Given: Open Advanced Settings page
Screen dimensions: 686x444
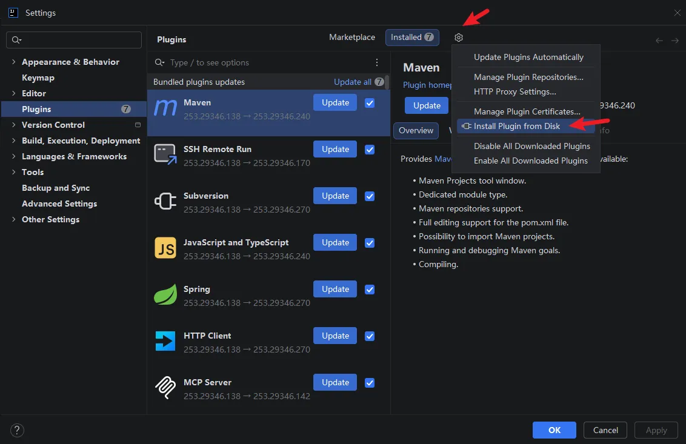Looking at the screenshot, I should point(59,204).
